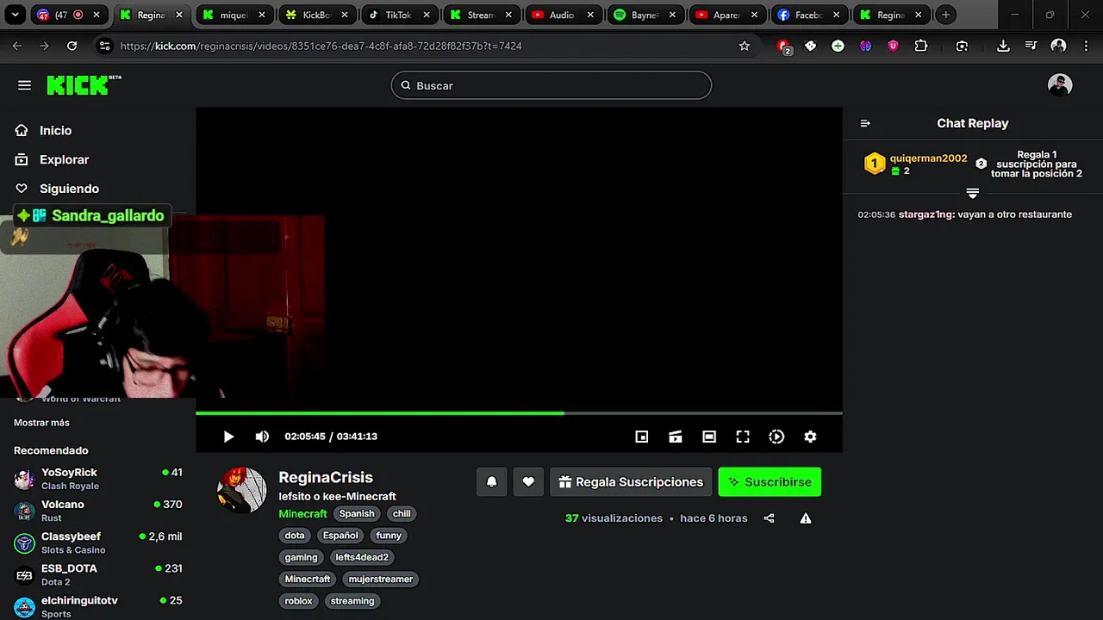Screen dimensions: 1103x620
Task: Click the Minecraft category link
Action: (302, 514)
